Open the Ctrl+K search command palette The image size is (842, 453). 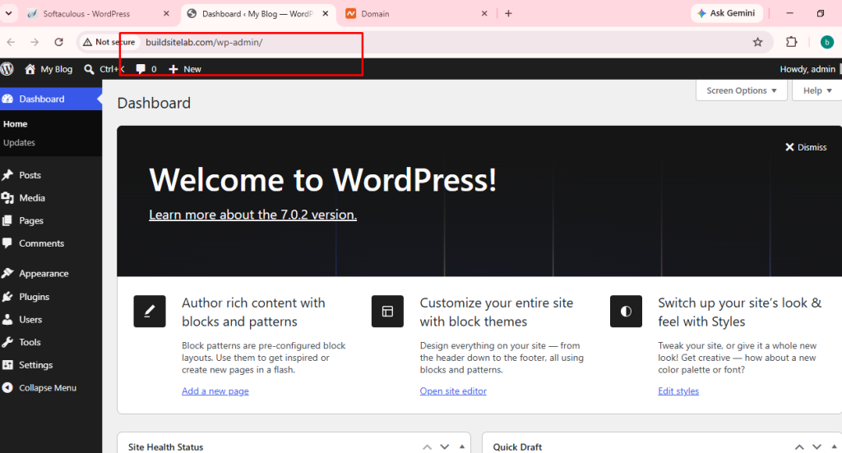104,69
